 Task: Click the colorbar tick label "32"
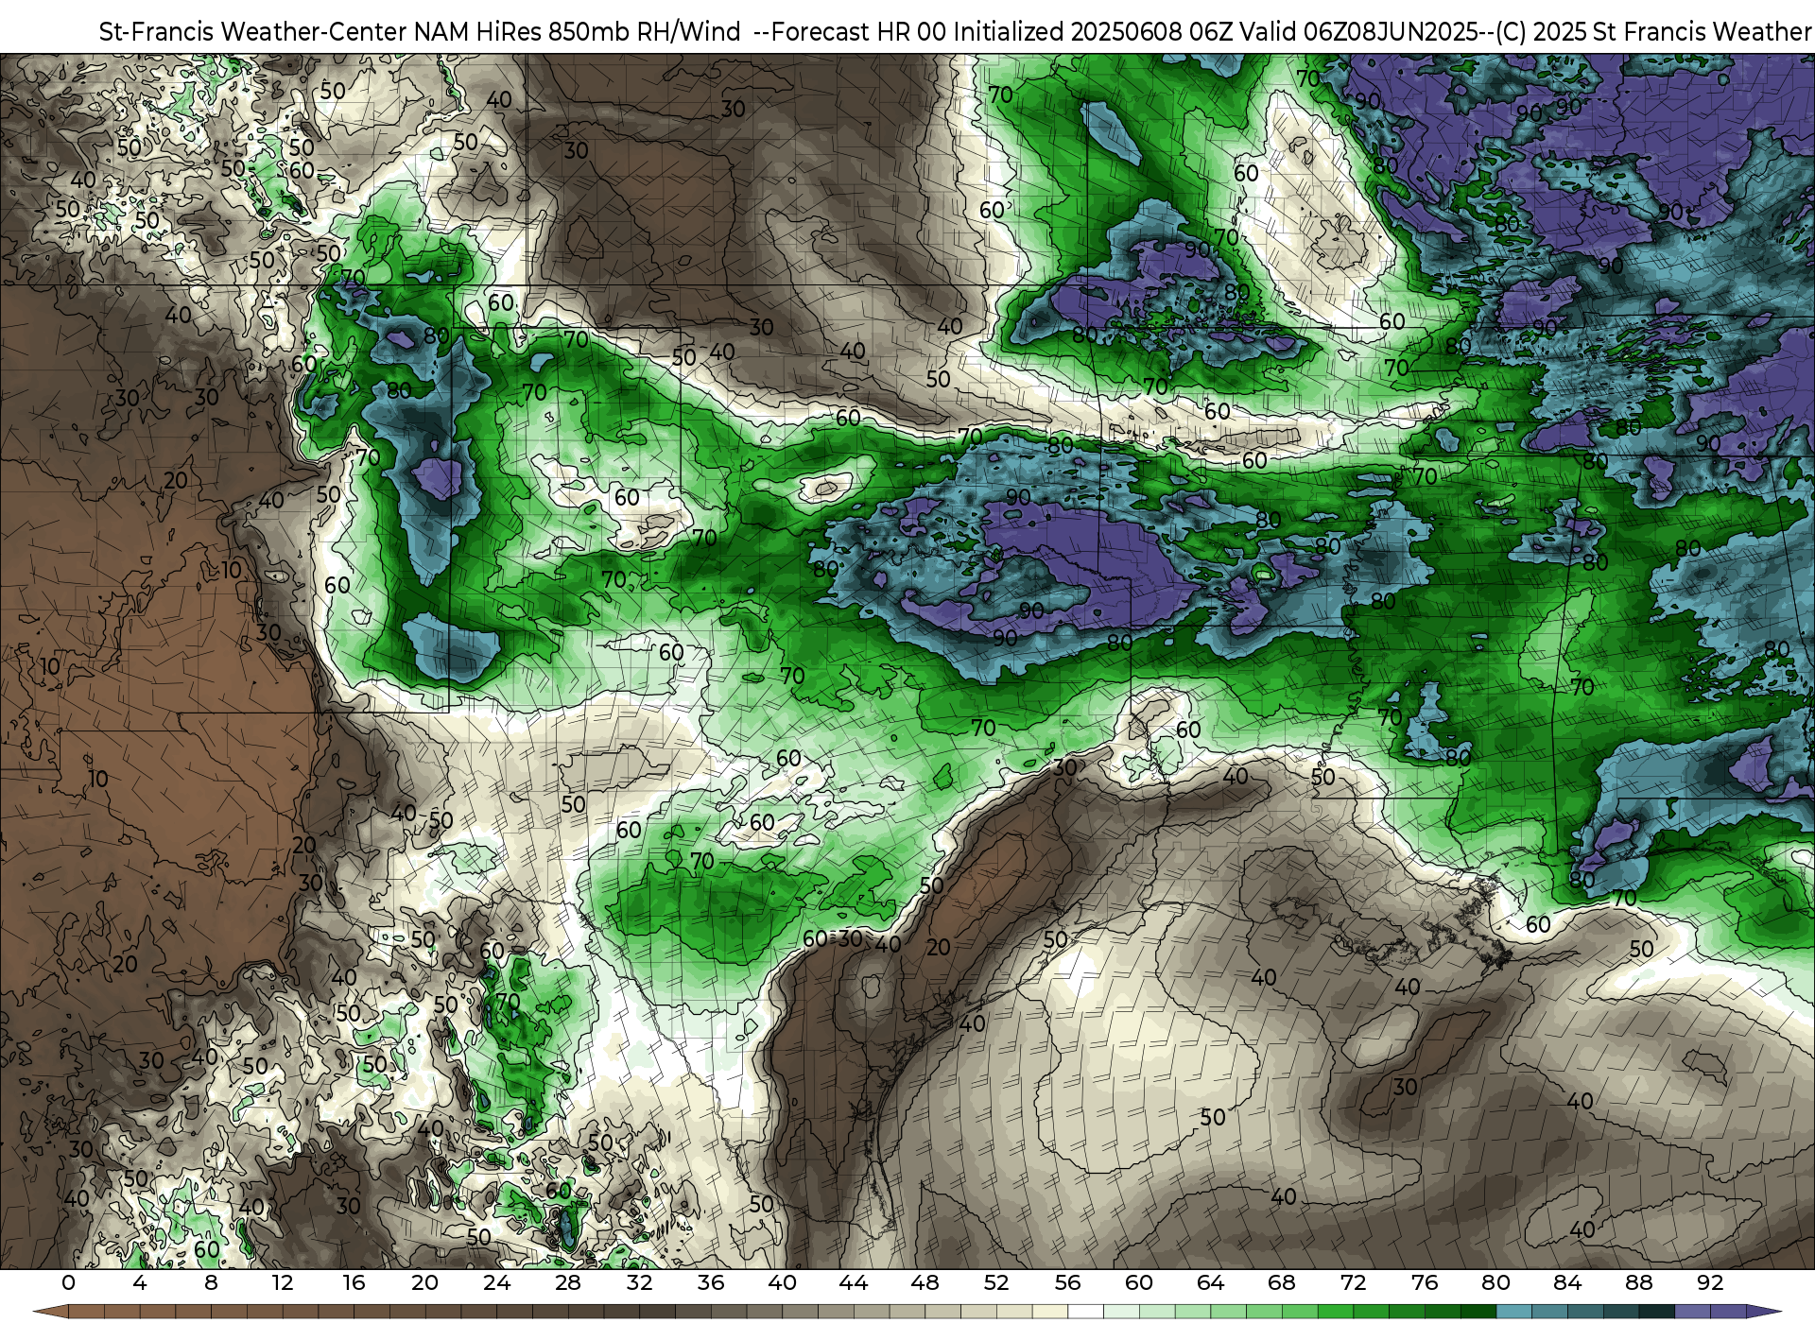(x=639, y=1283)
